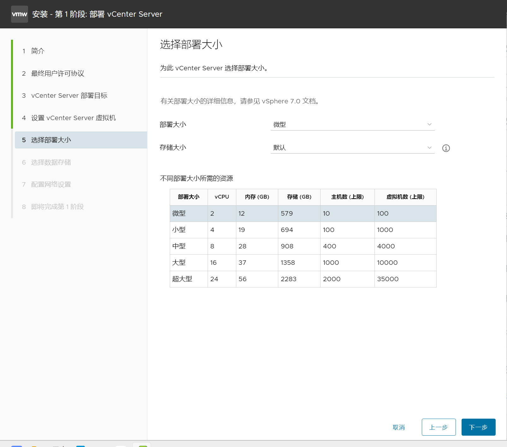Image resolution: width=507 pixels, height=447 pixels.
Task: Click VM limit value 10000
Action: point(387,263)
